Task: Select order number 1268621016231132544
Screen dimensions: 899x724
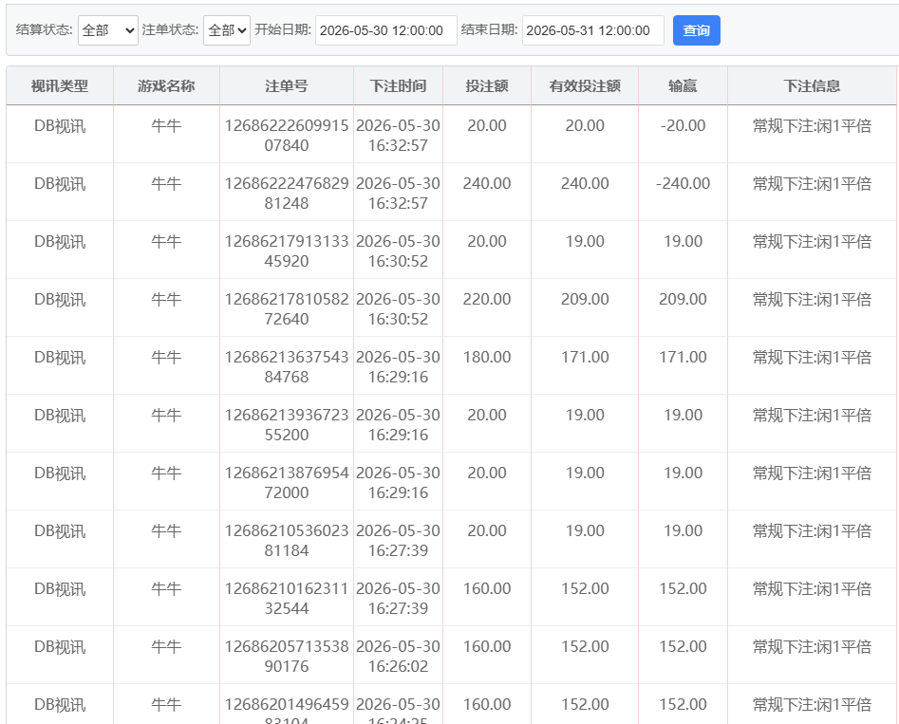Action: pos(287,599)
